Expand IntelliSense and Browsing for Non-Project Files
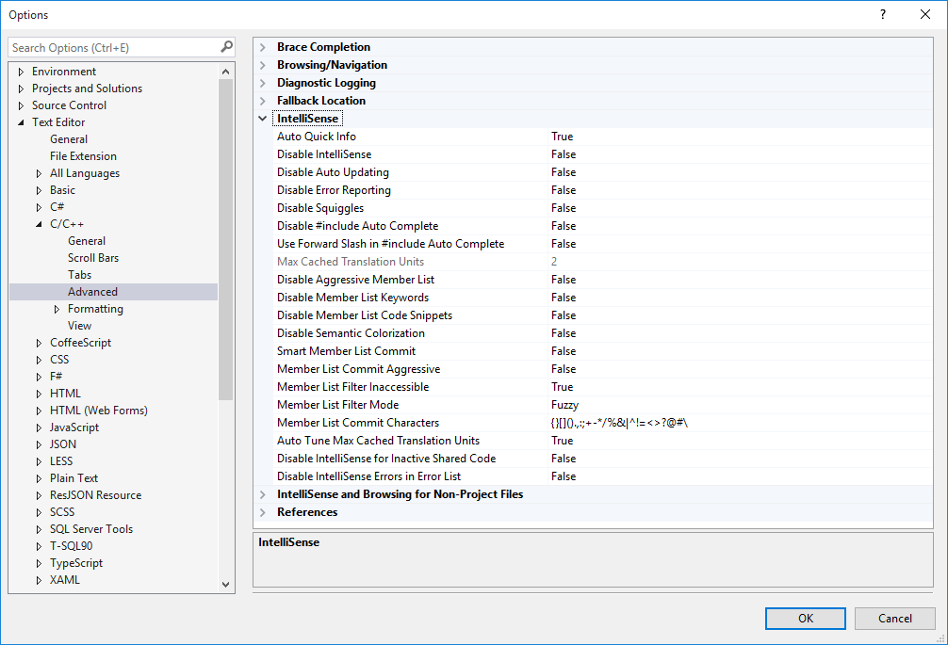This screenshot has width=948, height=645. pyautogui.click(x=263, y=493)
